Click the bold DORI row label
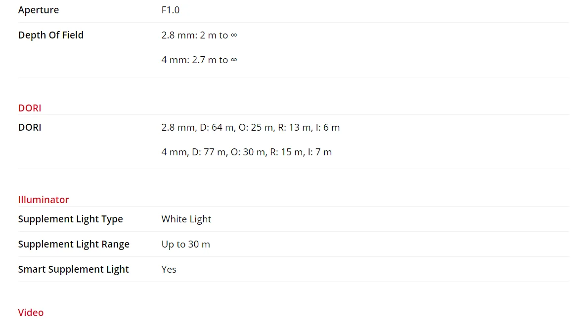The height and width of the screenshot is (319, 574). point(30,127)
